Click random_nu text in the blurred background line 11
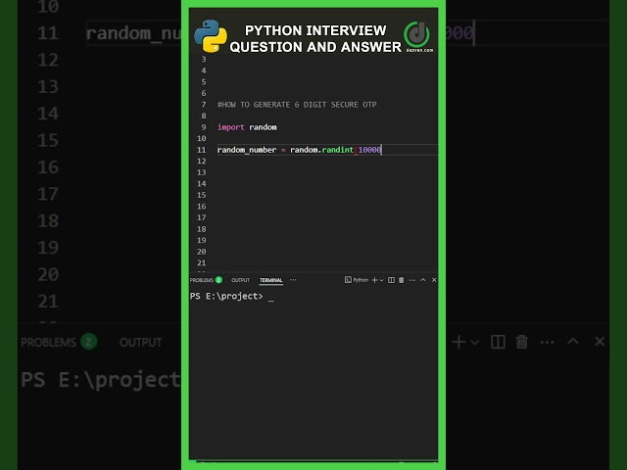The height and width of the screenshot is (470, 627). [x=133, y=33]
